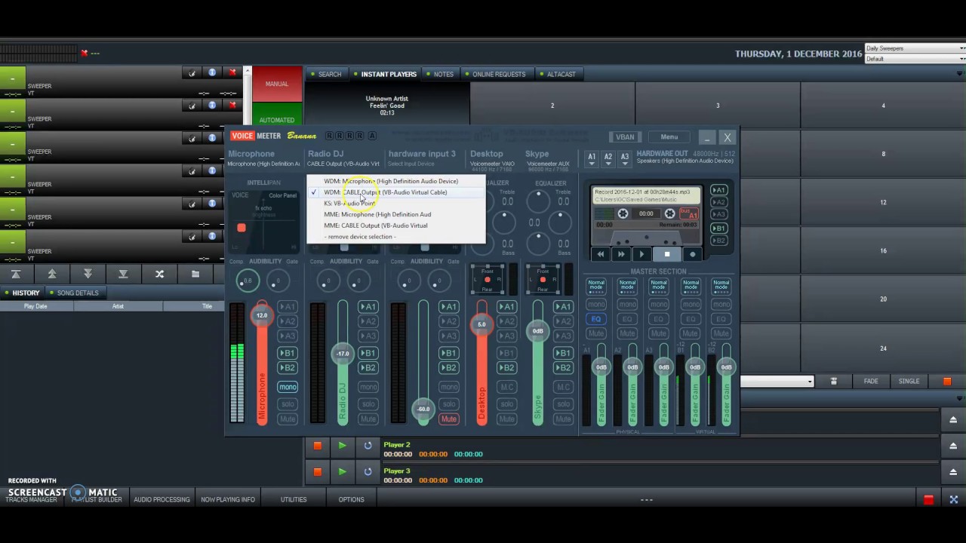Click the shuffle playlist icon

coord(159,274)
